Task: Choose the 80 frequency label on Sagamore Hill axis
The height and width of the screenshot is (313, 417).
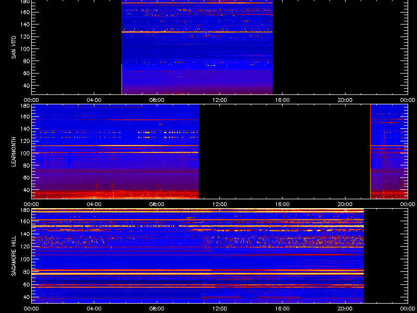Action: pos(27,272)
